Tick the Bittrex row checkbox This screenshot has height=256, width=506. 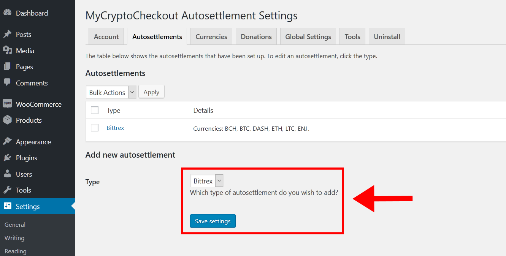pyautogui.click(x=95, y=128)
